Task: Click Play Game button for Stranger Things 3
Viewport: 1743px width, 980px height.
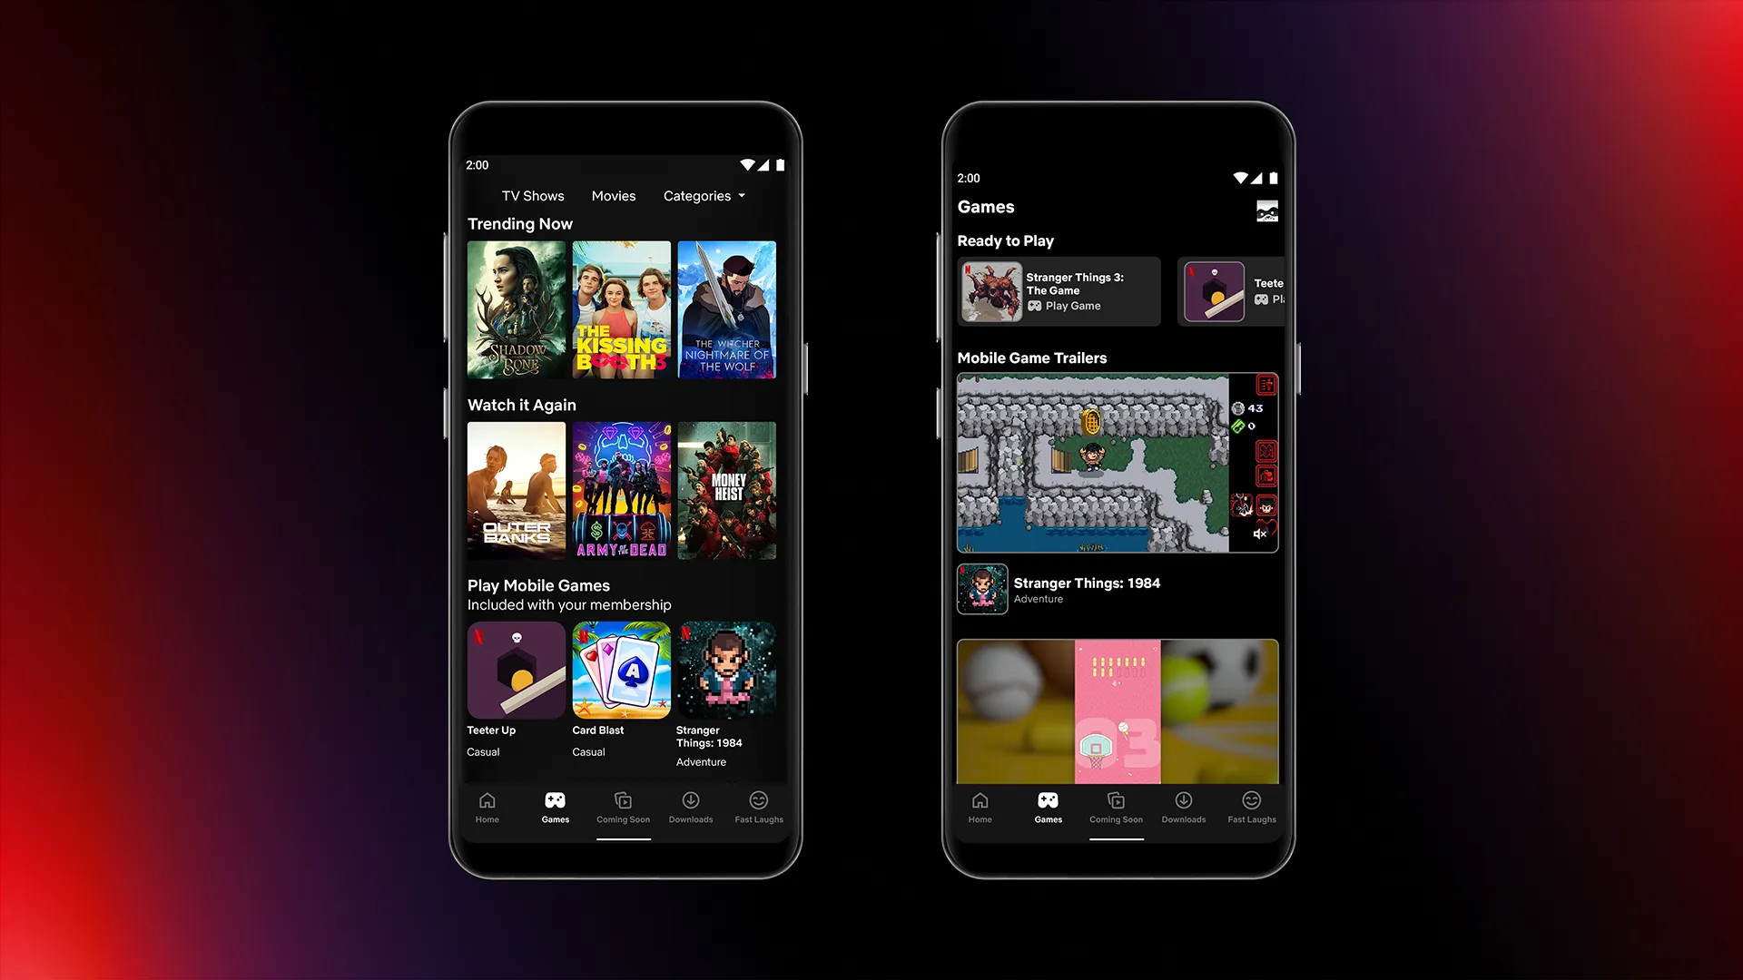Action: tap(1064, 307)
